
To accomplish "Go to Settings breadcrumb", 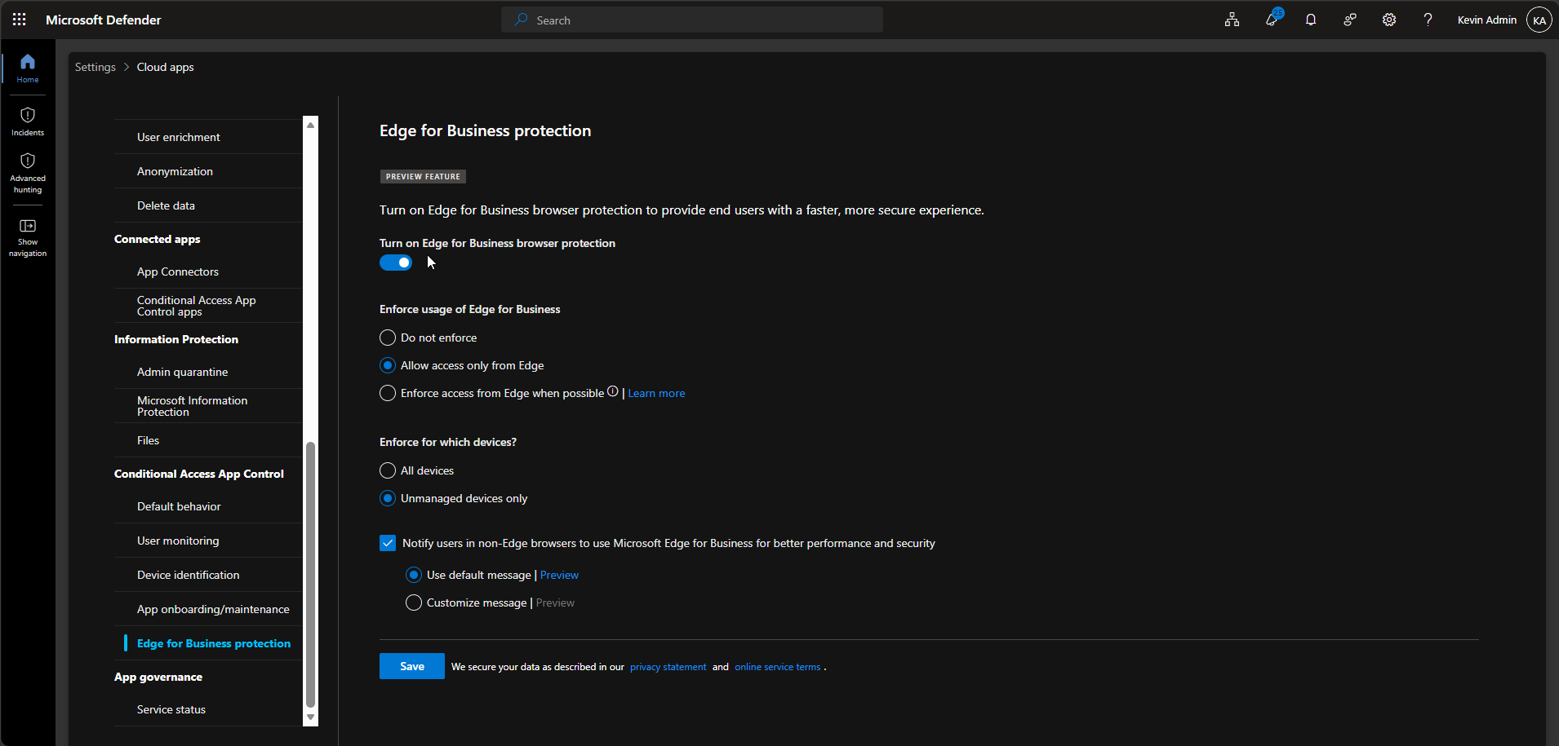I will (95, 67).
